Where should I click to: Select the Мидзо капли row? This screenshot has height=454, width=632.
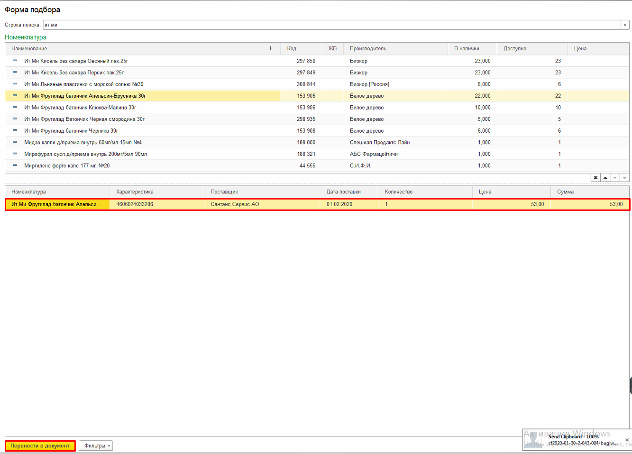[83, 143]
